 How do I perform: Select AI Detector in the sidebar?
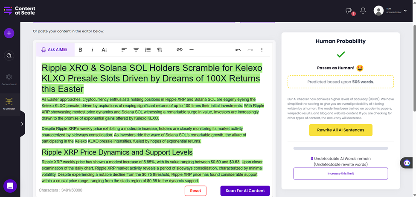pyautogui.click(x=9, y=104)
